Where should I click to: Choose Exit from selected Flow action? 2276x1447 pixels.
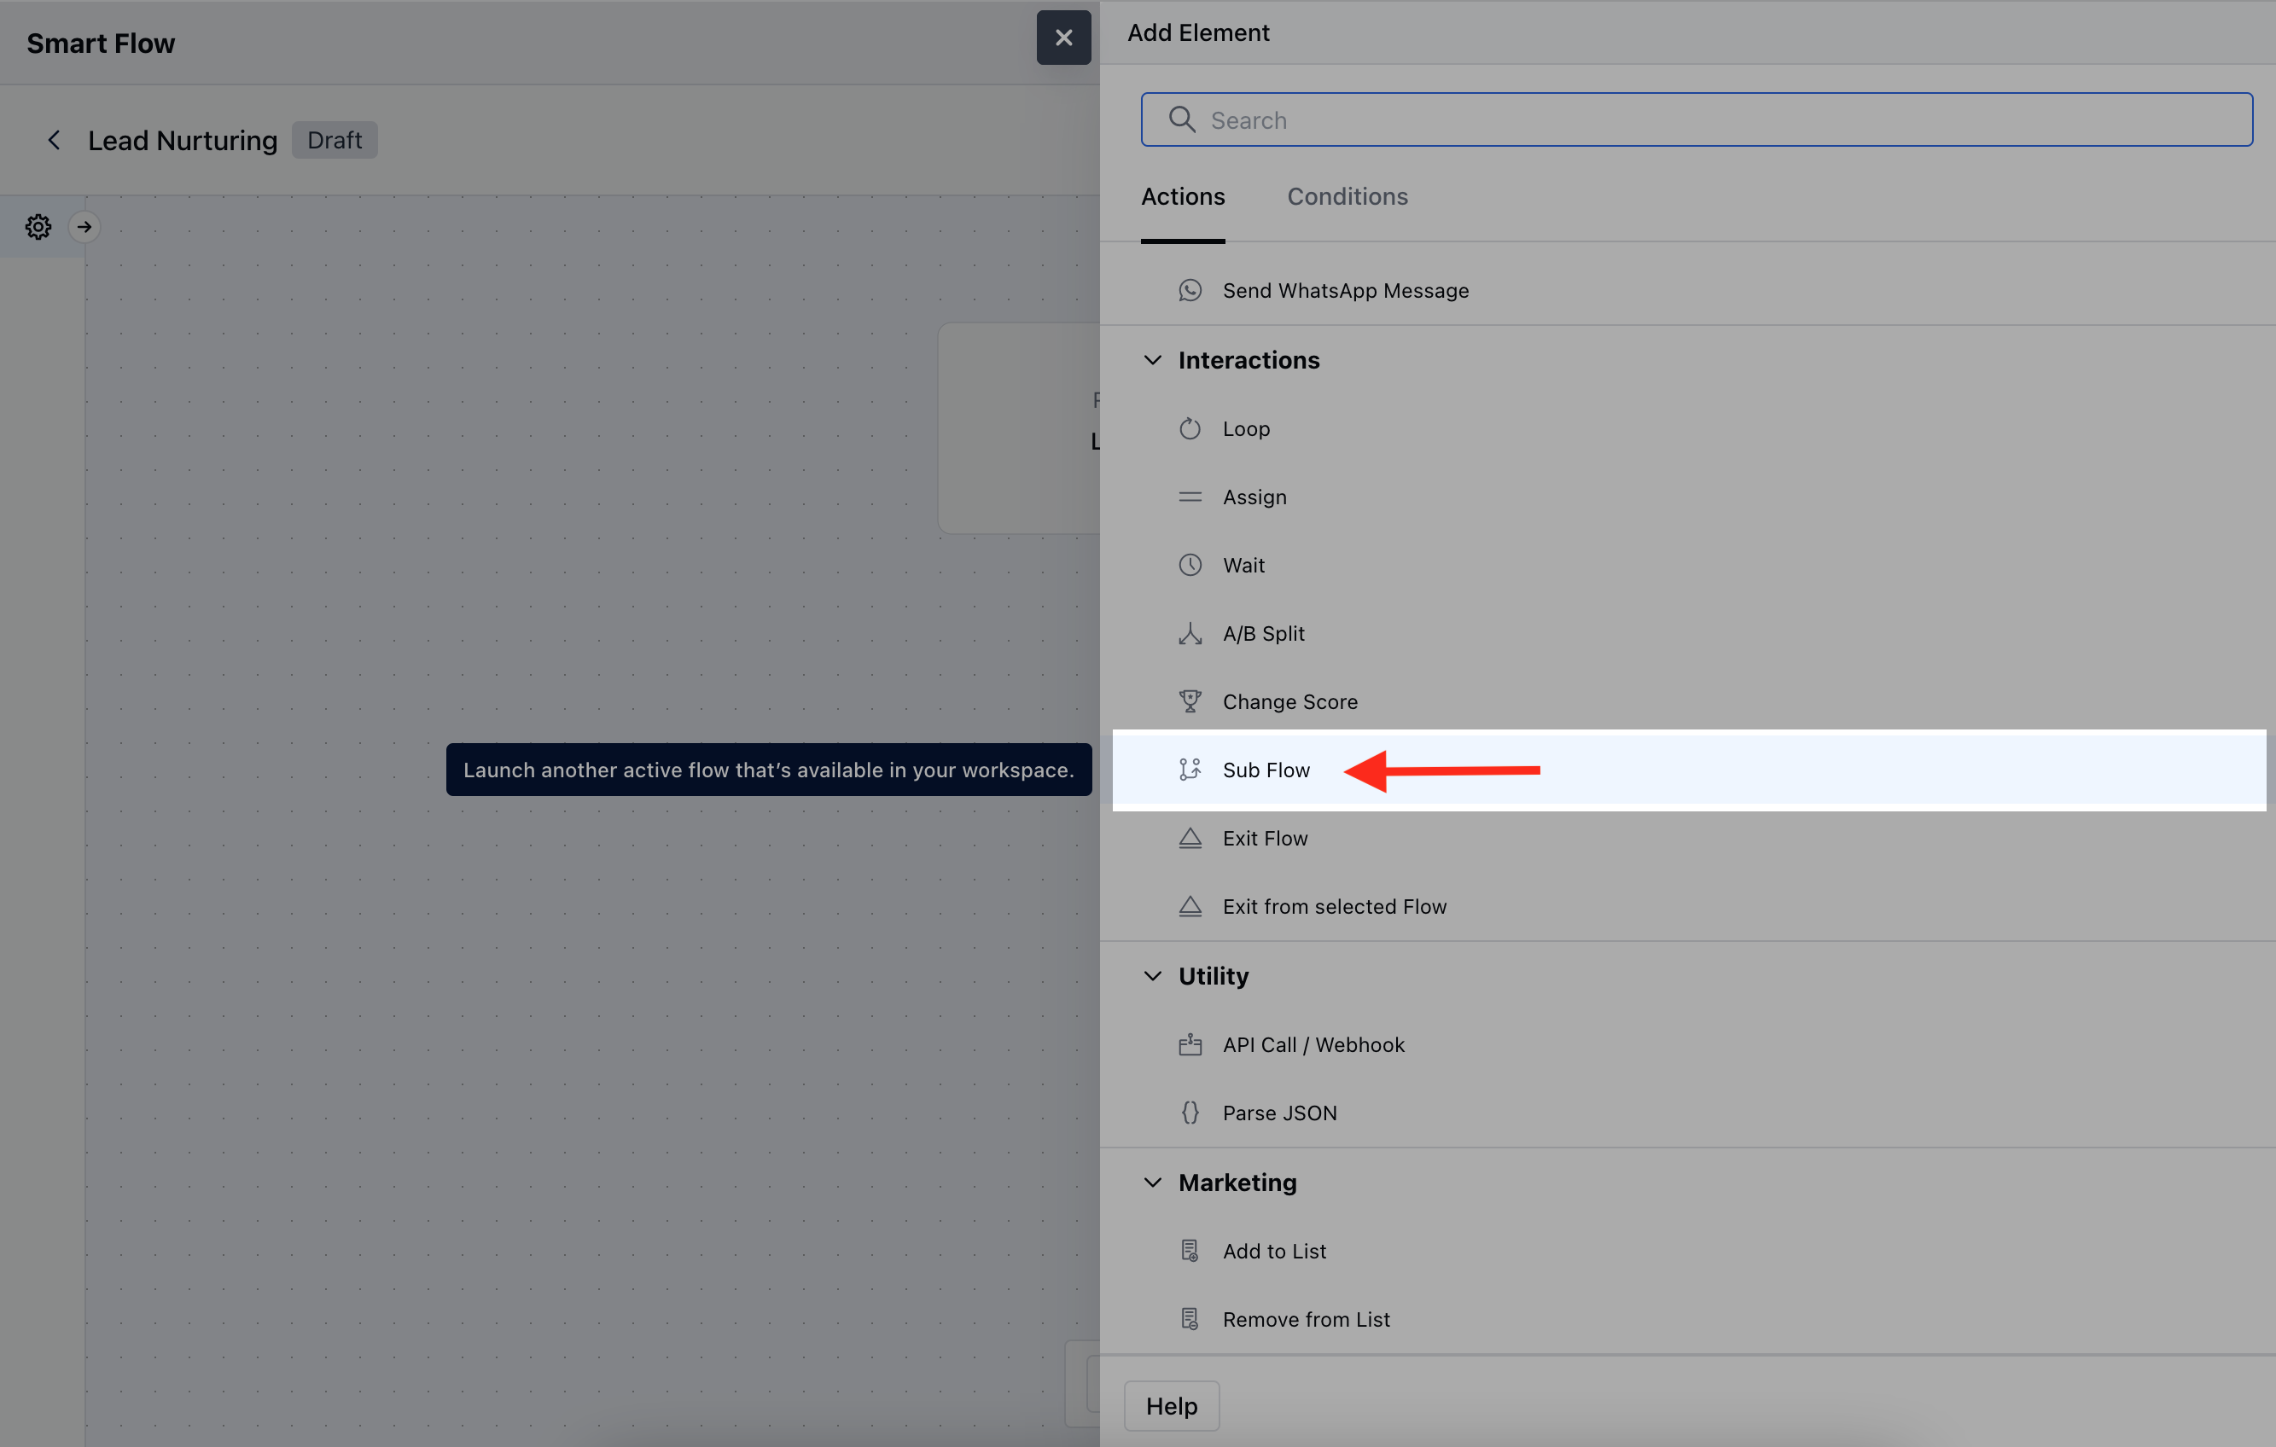tap(1334, 906)
